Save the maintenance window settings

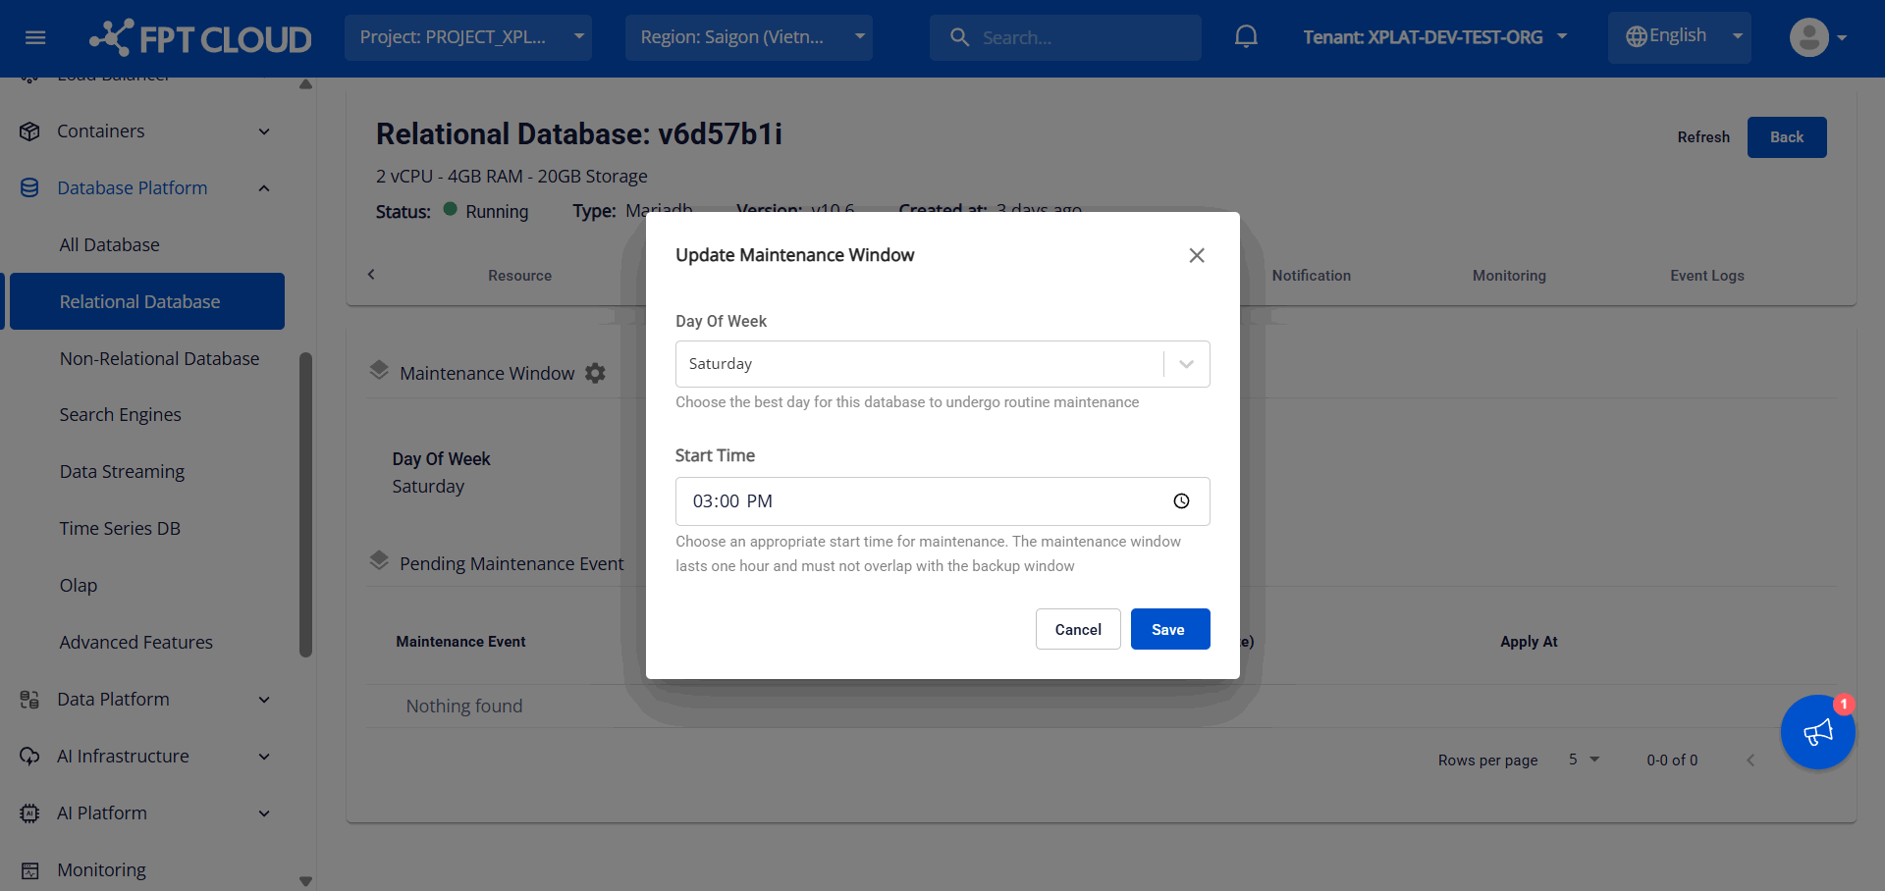[x=1168, y=629]
